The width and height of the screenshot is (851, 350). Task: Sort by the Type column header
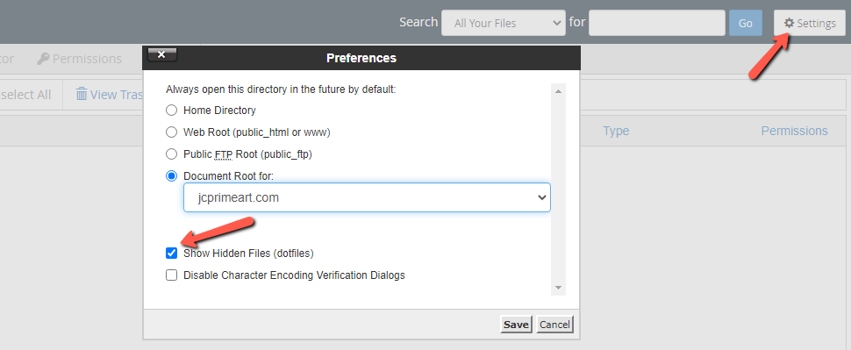(x=616, y=131)
